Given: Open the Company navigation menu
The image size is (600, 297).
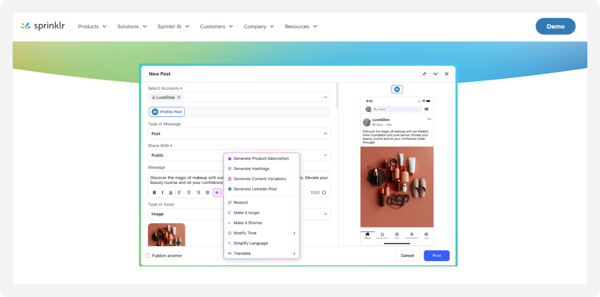Looking at the screenshot, I should tap(259, 27).
